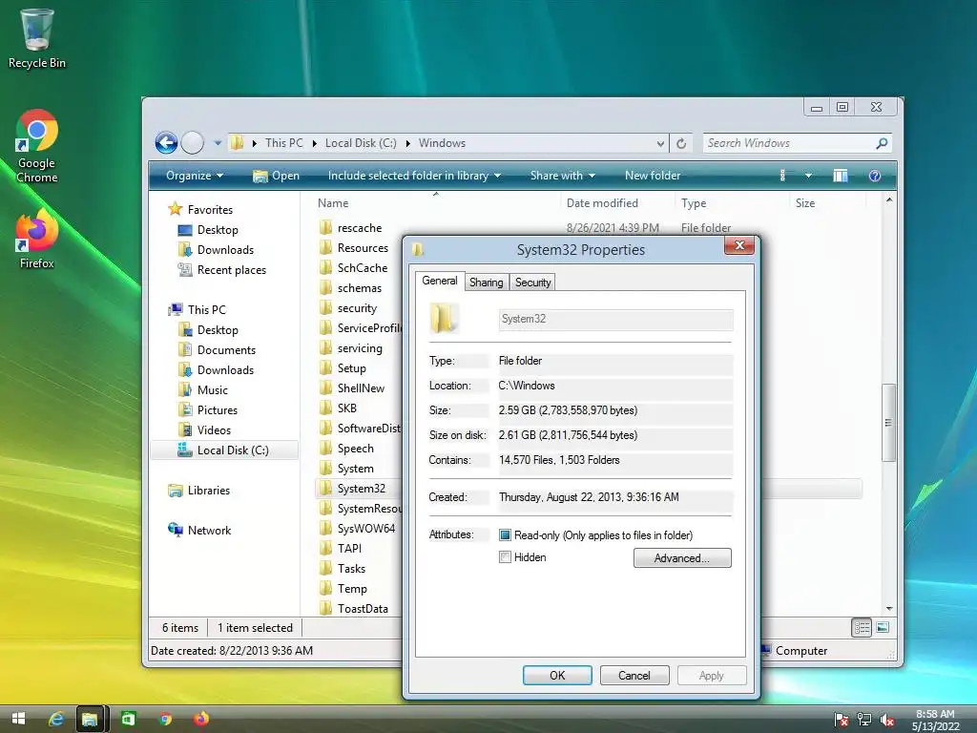Select the rescache folder icon
977x733 pixels.
[x=325, y=227]
